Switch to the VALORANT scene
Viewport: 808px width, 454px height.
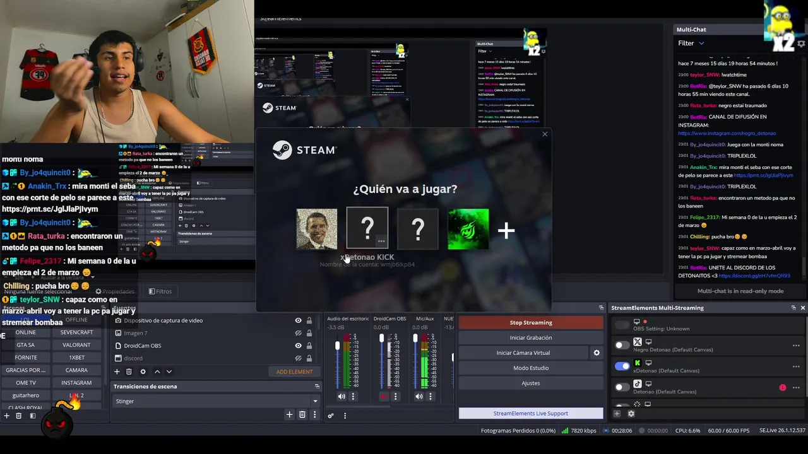[76, 345]
